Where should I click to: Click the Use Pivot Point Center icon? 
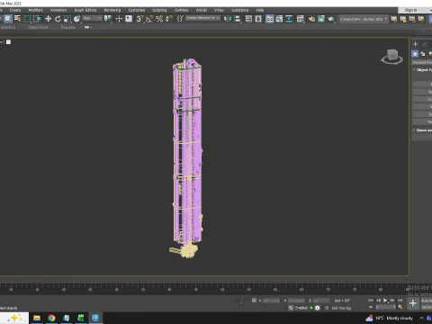pos(108,19)
